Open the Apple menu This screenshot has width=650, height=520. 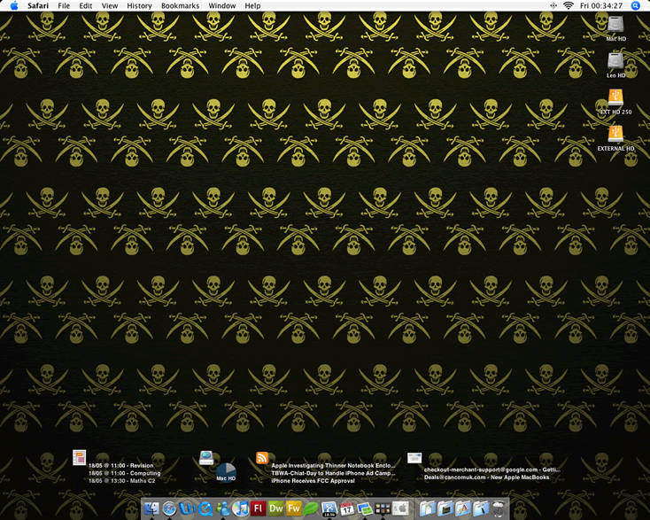coord(13,6)
